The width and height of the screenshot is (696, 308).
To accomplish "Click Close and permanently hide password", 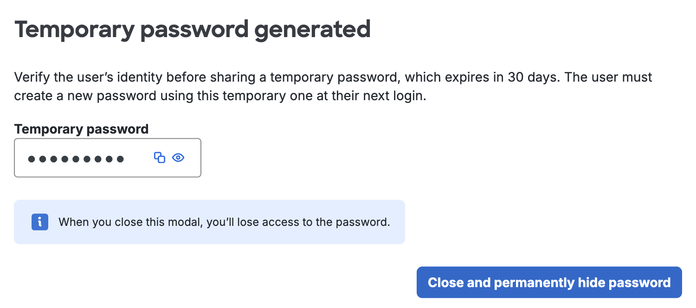I will click(x=549, y=282).
